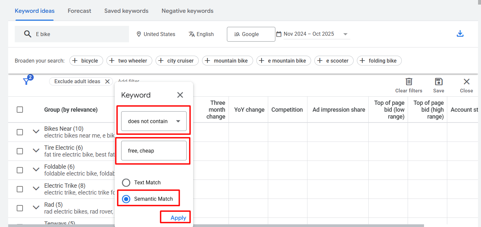This screenshot has height=227, width=481.
Task: Click Apply in the Keyword filter
Action: [178, 218]
